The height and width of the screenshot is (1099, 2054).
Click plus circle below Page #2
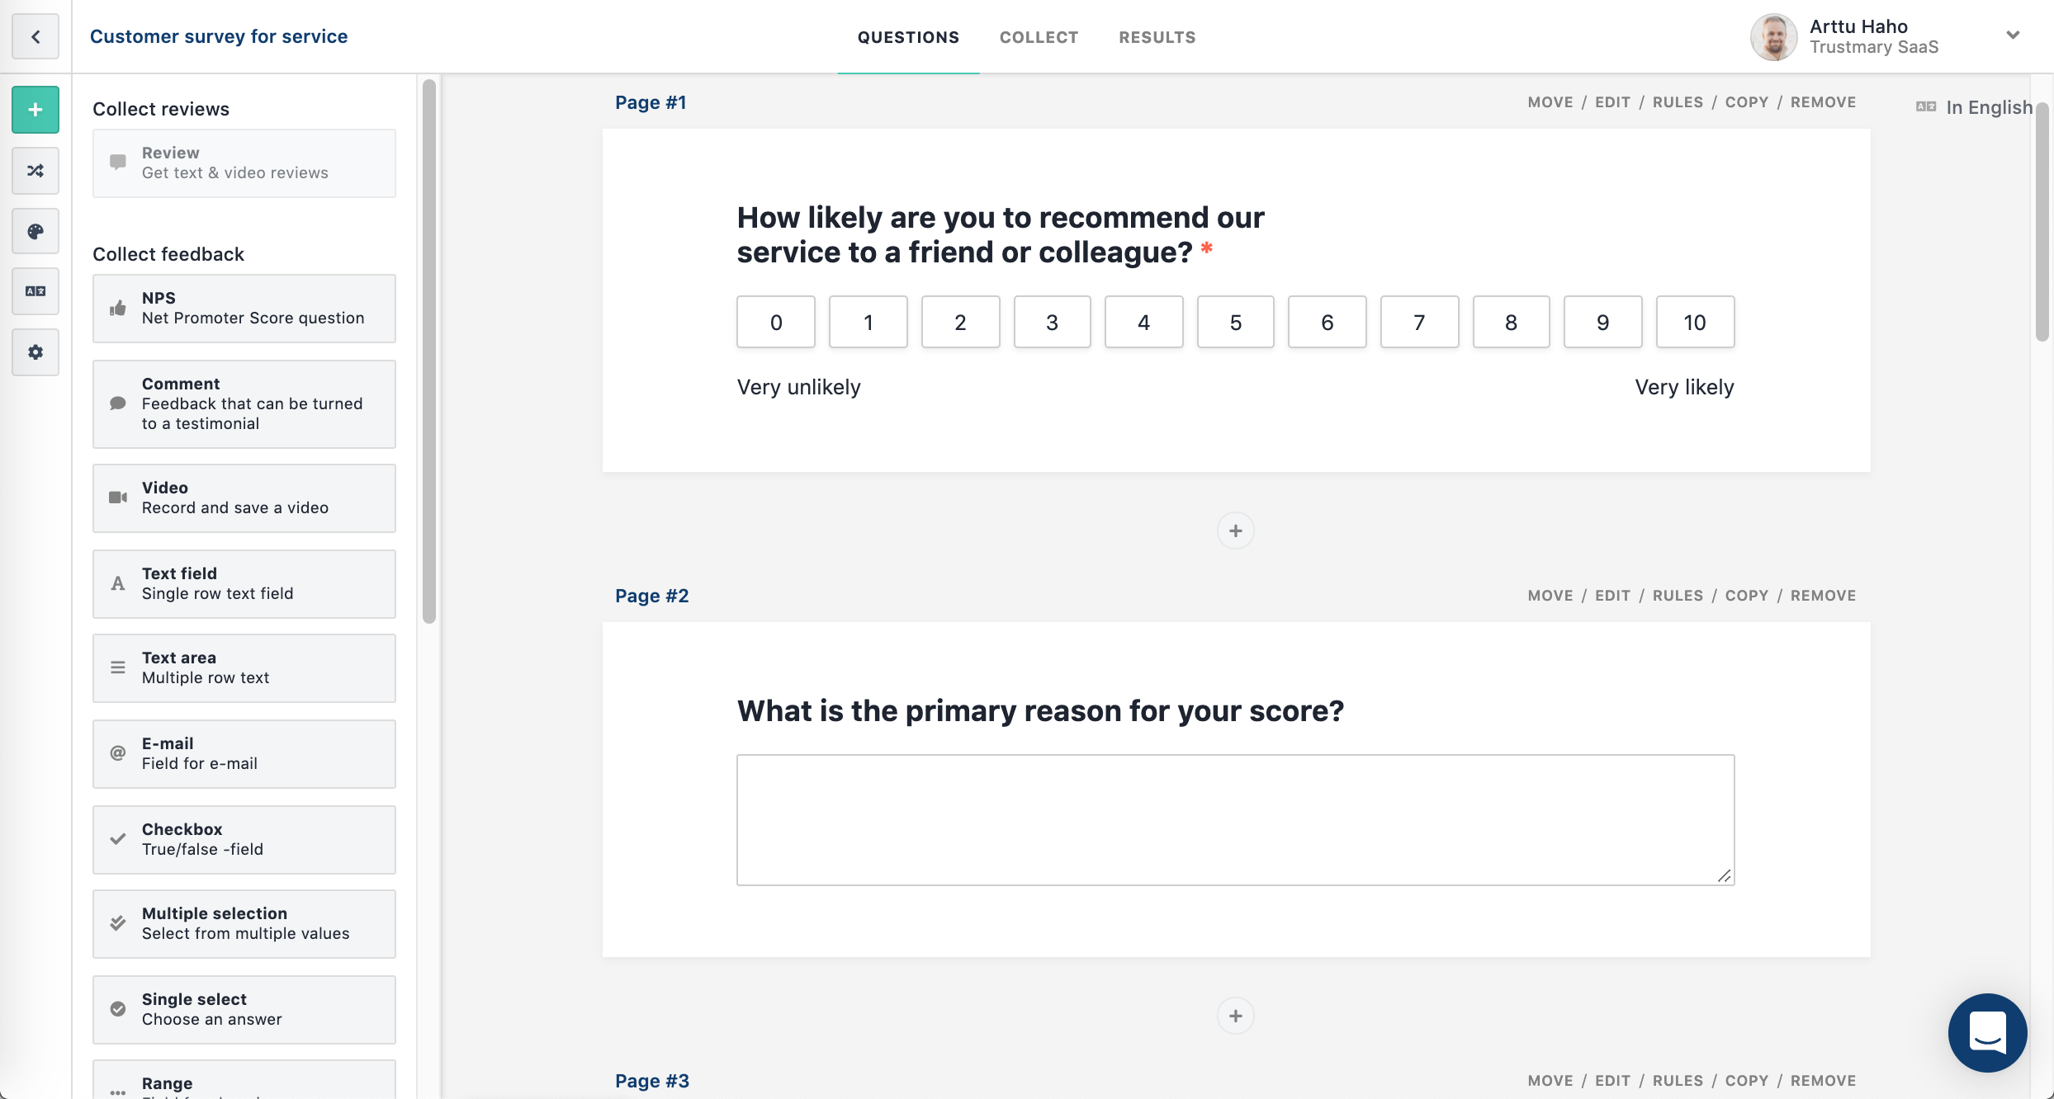tap(1235, 1016)
